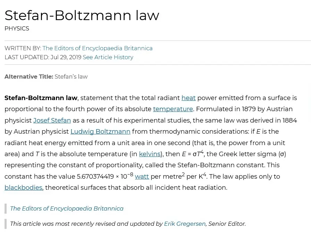Click the 'WRITTEN BY:' label
Image resolution: width=311 pixels, height=232 pixels.
click(23, 48)
